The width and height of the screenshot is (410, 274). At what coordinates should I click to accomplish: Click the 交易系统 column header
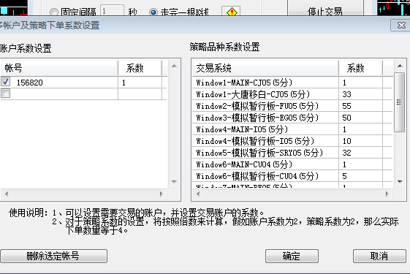point(265,68)
